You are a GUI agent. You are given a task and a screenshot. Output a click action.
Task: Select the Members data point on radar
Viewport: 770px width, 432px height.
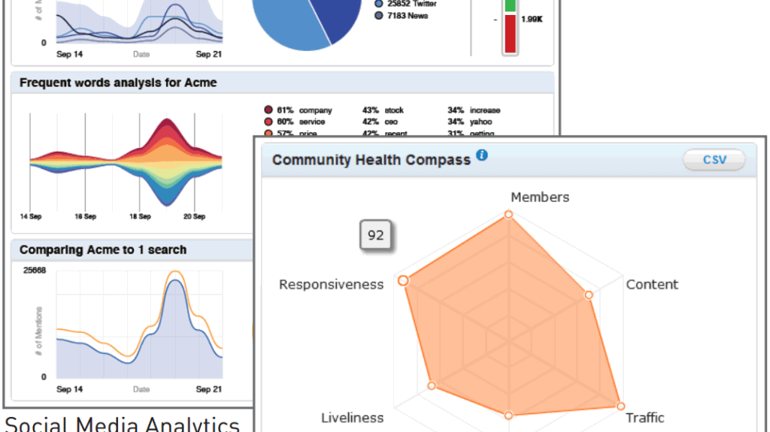(509, 215)
